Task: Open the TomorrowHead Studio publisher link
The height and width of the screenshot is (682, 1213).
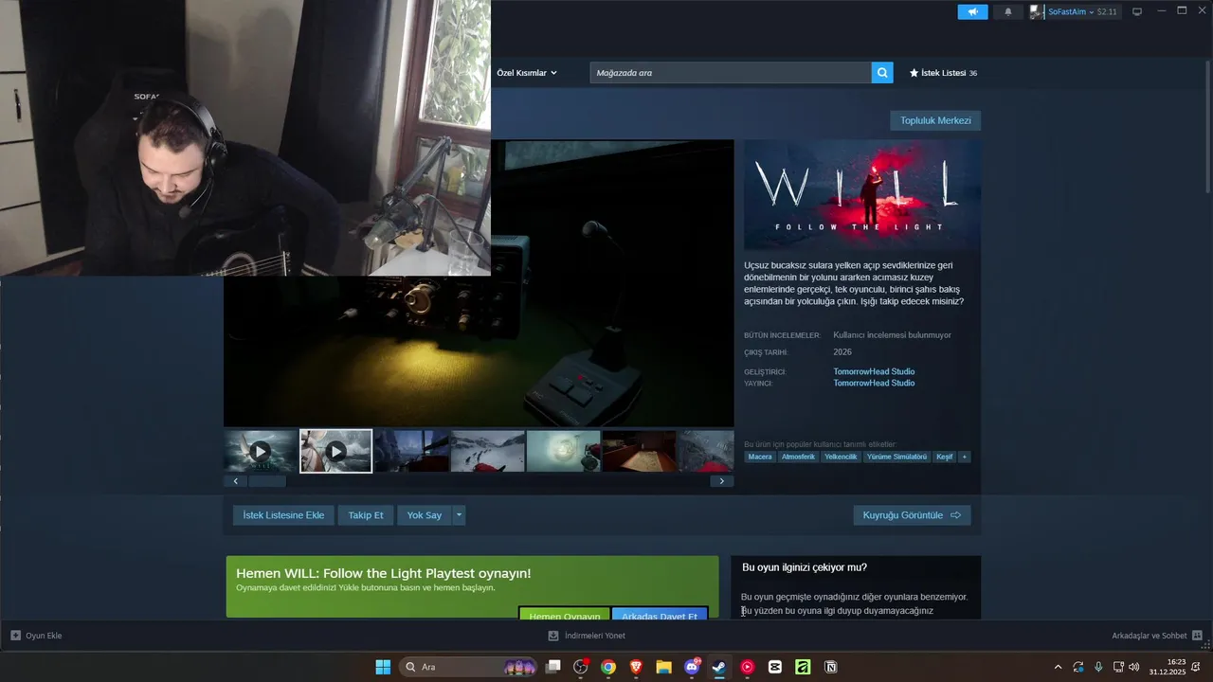Action: pyautogui.click(x=874, y=383)
